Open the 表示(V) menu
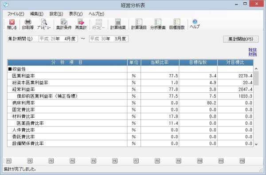Viewport: 266px width, 175px height. pos(76,14)
